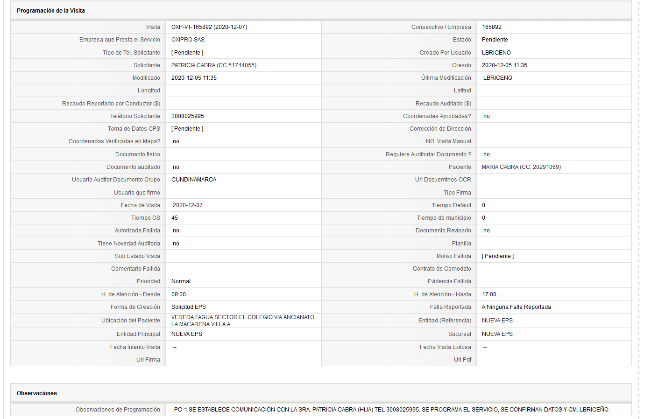658x419 pixels.
Task: Click Tipo de Tel. Solicitante [Pendiente] value
Action: (187, 53)
